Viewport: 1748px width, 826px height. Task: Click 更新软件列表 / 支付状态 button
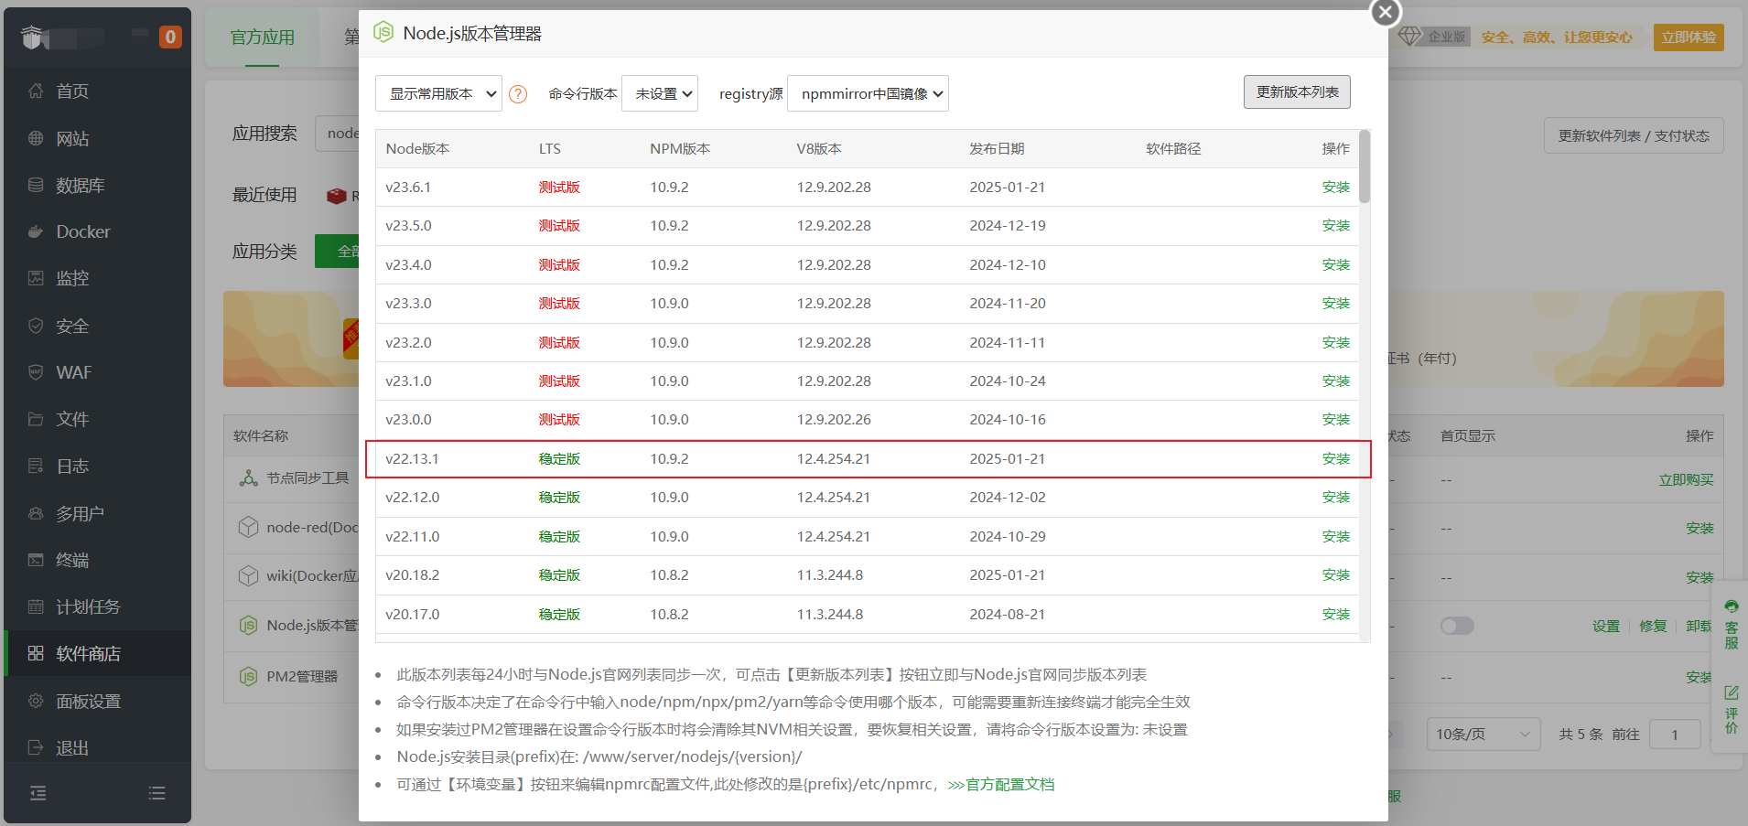(x=1634, y=135)
